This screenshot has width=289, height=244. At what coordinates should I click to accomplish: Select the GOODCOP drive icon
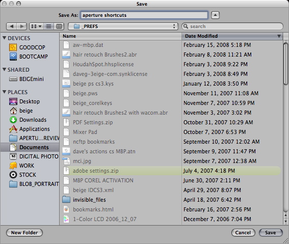tap(13, 47)
